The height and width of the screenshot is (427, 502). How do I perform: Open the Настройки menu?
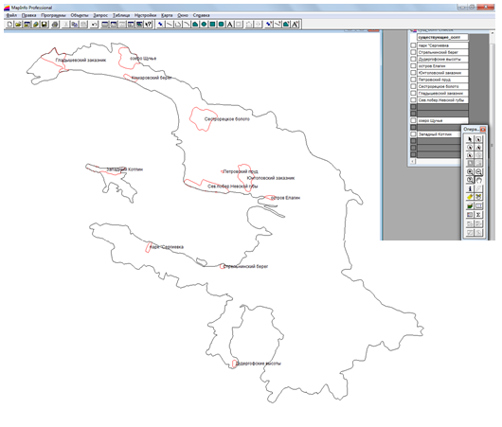point(145,15)
